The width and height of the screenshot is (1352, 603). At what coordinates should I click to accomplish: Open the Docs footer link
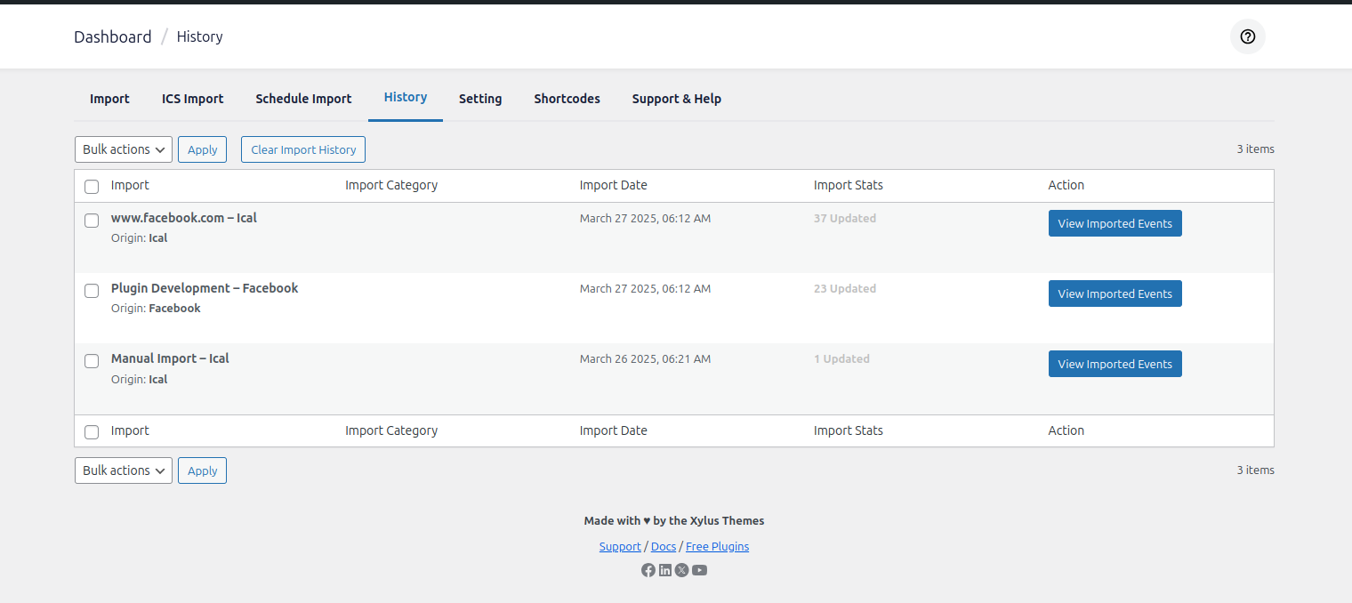(x=664, y=546)
